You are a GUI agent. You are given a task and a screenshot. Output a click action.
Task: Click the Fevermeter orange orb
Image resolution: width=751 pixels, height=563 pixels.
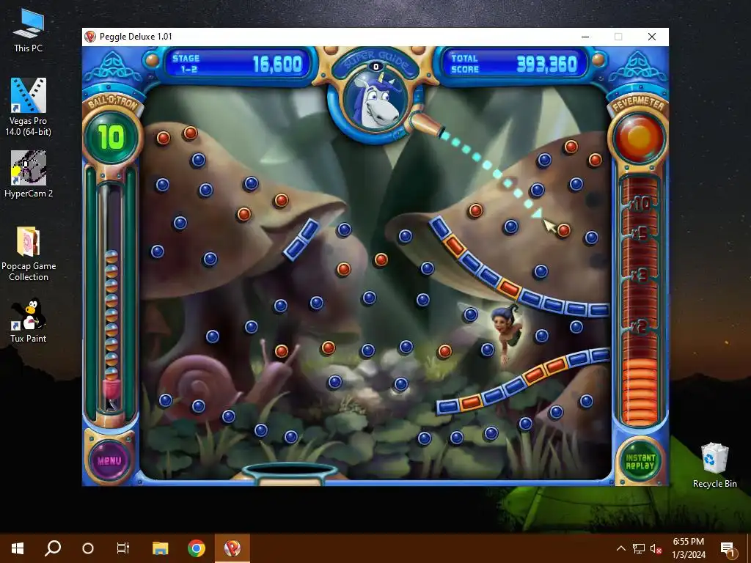pos(639,138)
